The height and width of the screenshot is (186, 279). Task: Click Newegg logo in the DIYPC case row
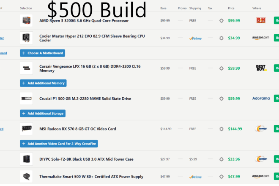[x=261, y=159]
